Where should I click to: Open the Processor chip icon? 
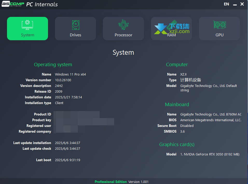point(123,25)
